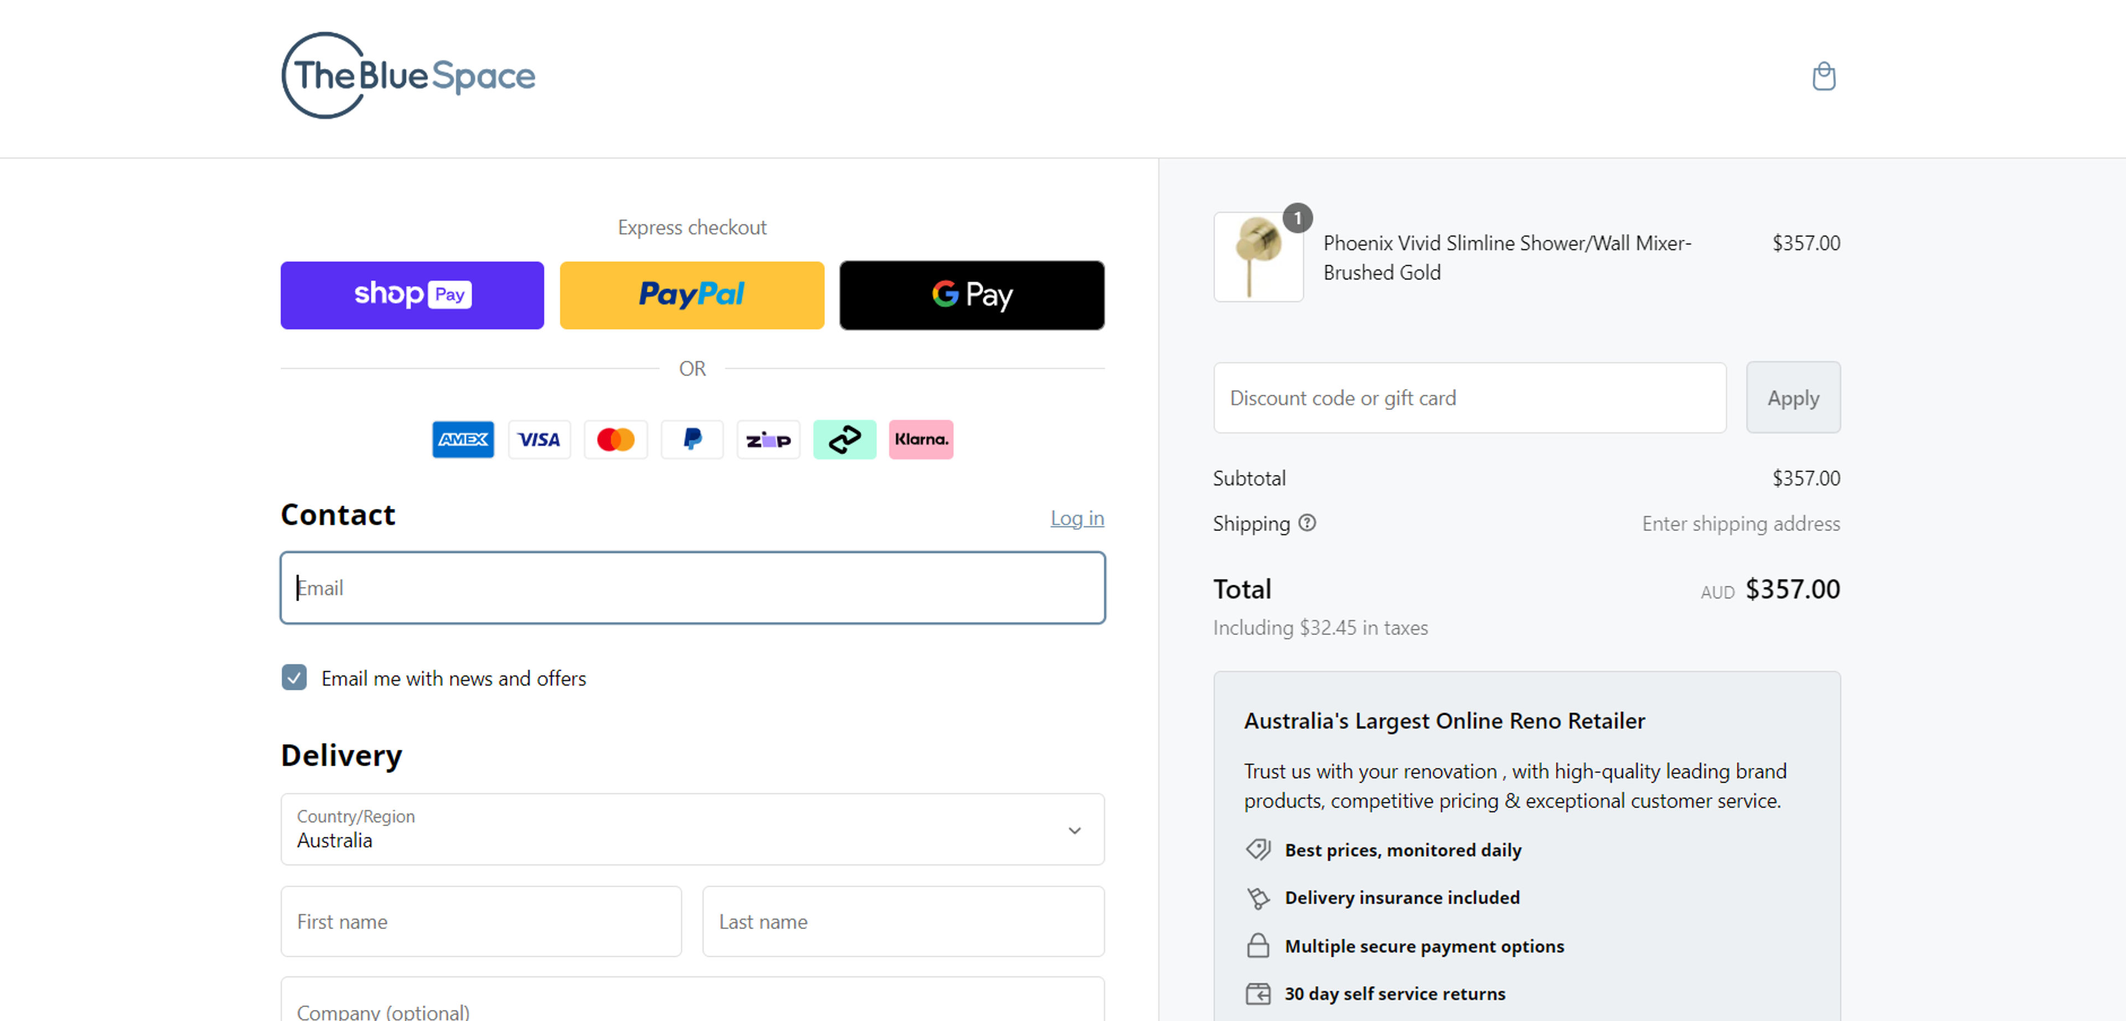Click the small PayPal payment icon
2126x1021 pixels.
[x=692, y=439]
